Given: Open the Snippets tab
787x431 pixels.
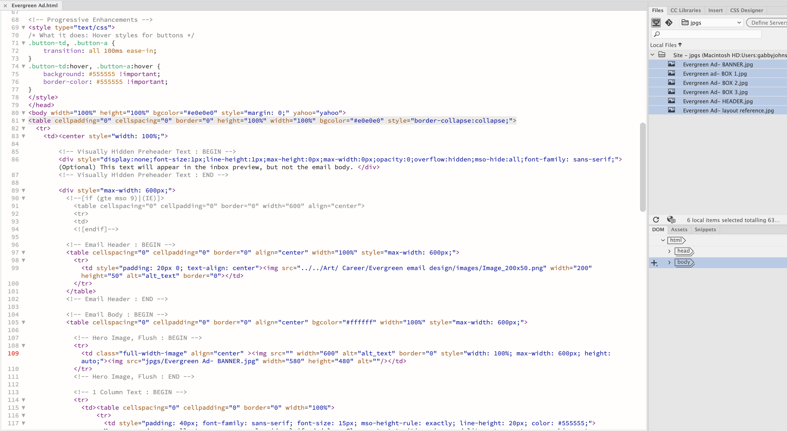Looking at the screenshot, I should tap(705, 230).
